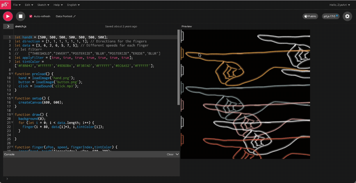Collapse the console with chevron icon
Image resolution: width=356 pixels, height=183 pixels.
177,154
